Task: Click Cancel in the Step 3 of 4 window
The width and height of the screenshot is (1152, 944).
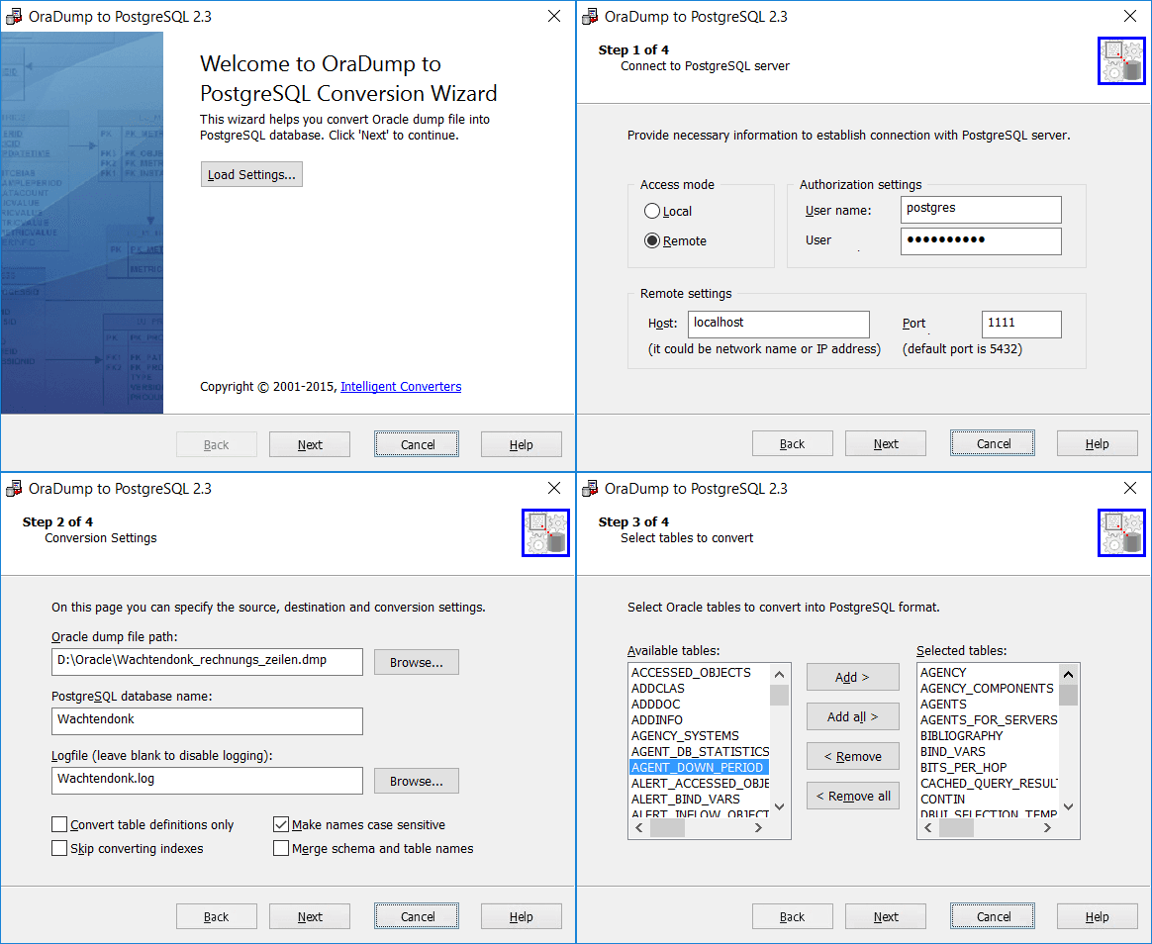Action: tap(993, 917)
